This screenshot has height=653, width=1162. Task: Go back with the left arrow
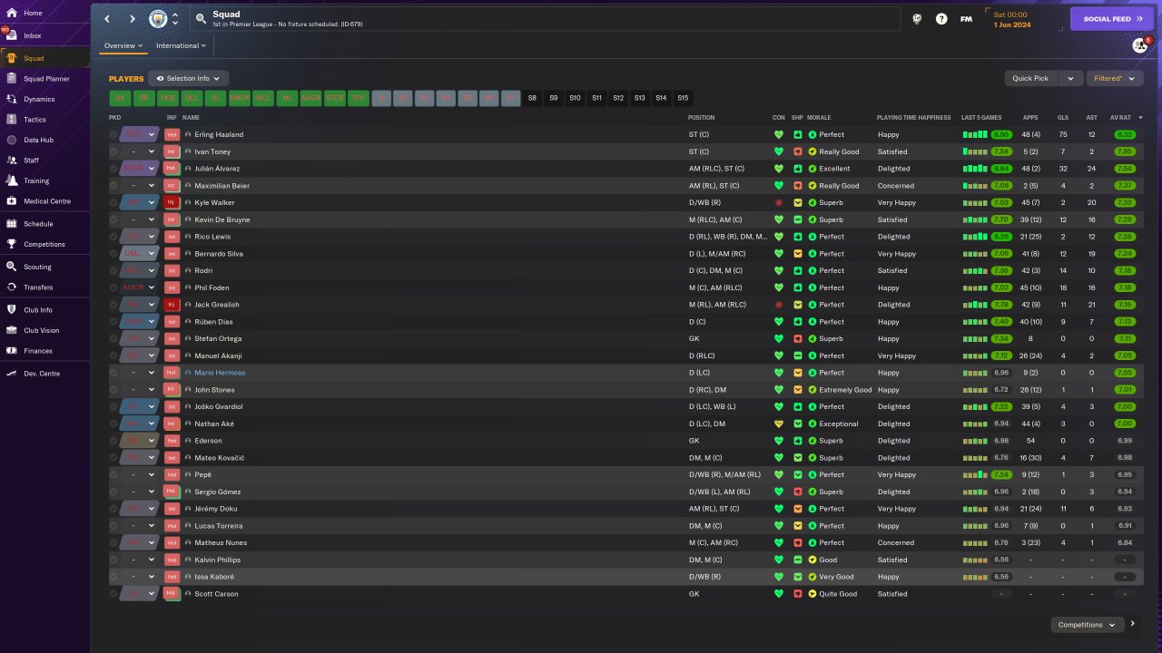pos(107,19)
